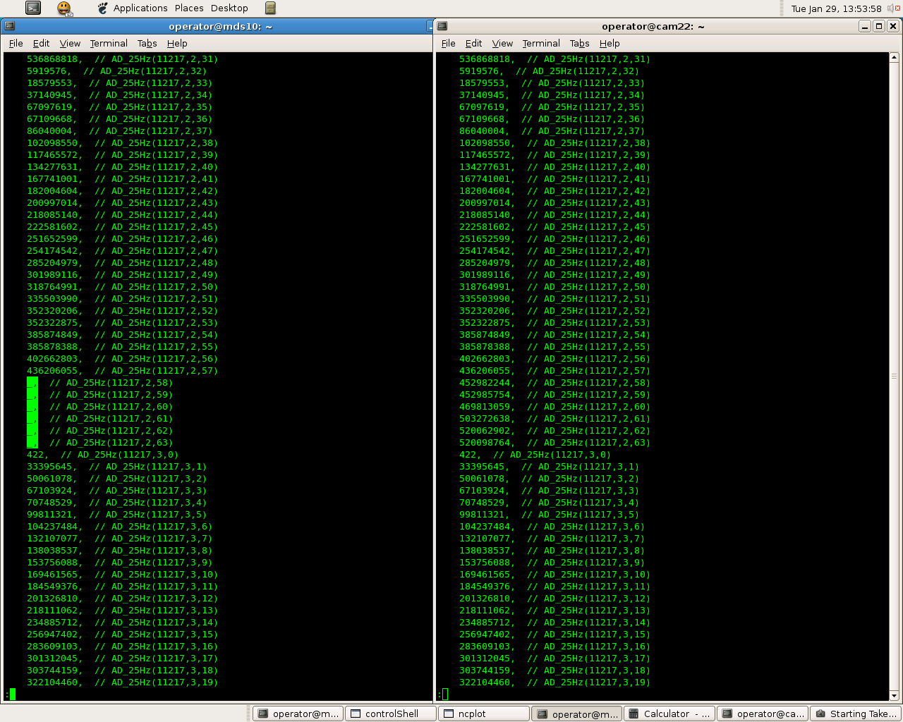
Task: Click the terminal launcher icon in top panel
Action: tap(33, 8)
